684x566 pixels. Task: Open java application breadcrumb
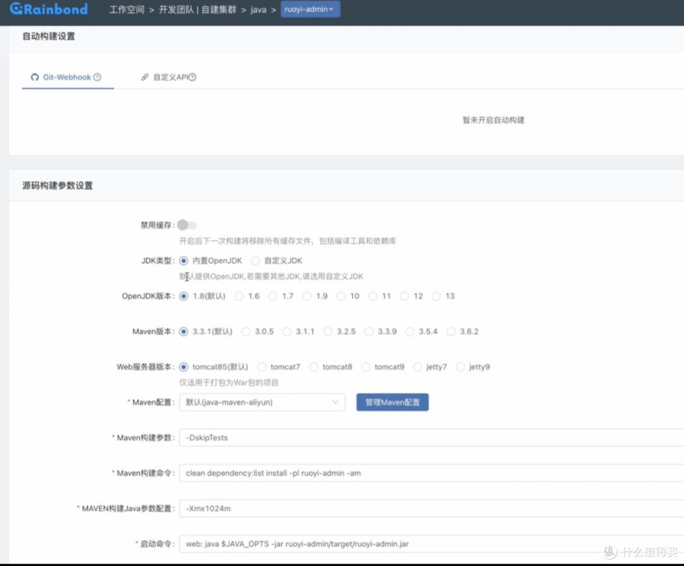click(258, 9)
